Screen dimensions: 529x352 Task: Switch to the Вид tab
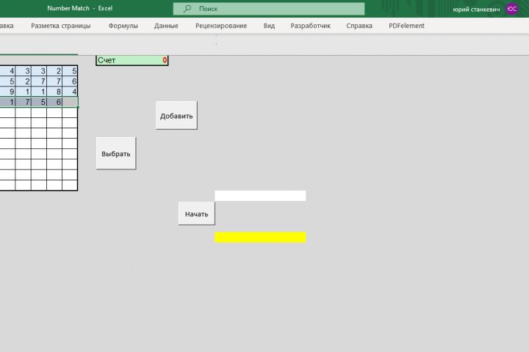[269, 26]
